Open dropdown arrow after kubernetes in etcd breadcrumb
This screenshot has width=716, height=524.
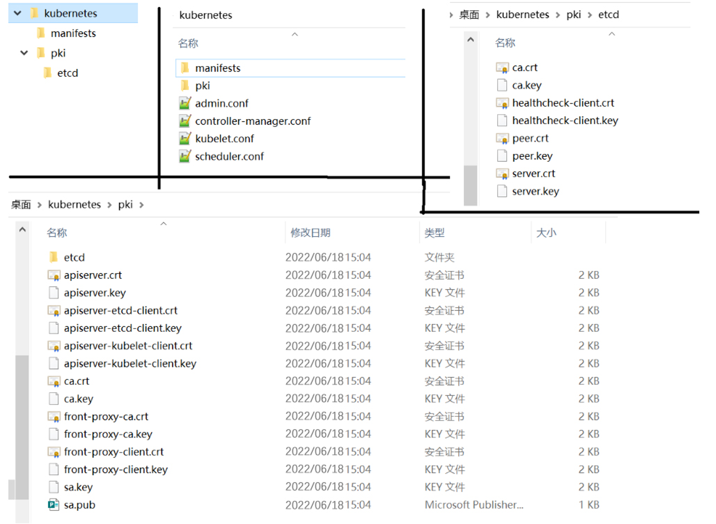point(558,15)
